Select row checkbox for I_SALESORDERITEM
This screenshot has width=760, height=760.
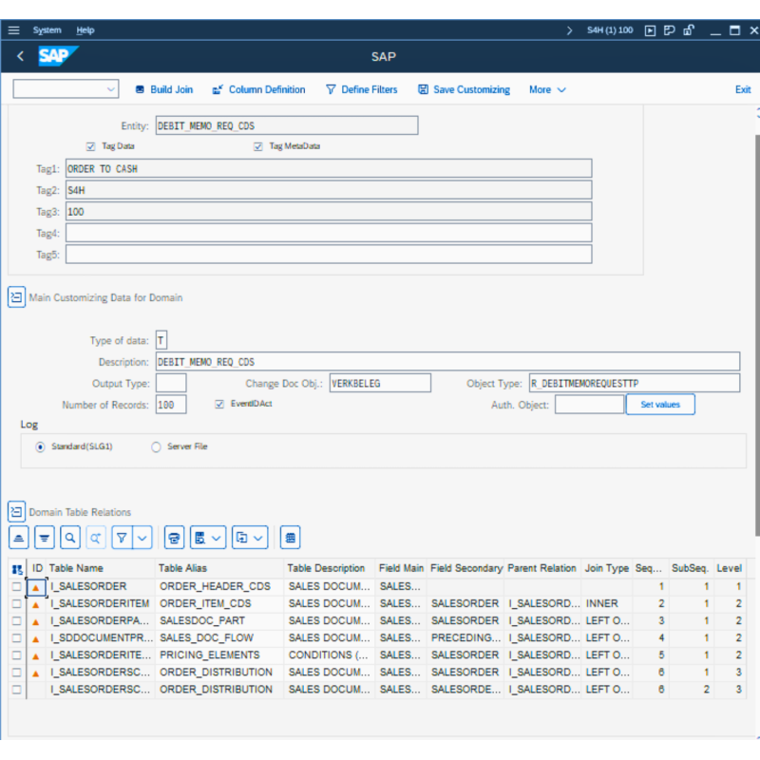point(16,603)
